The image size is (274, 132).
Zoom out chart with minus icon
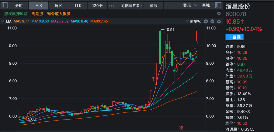pyautogui.click(x=212, y=21)
